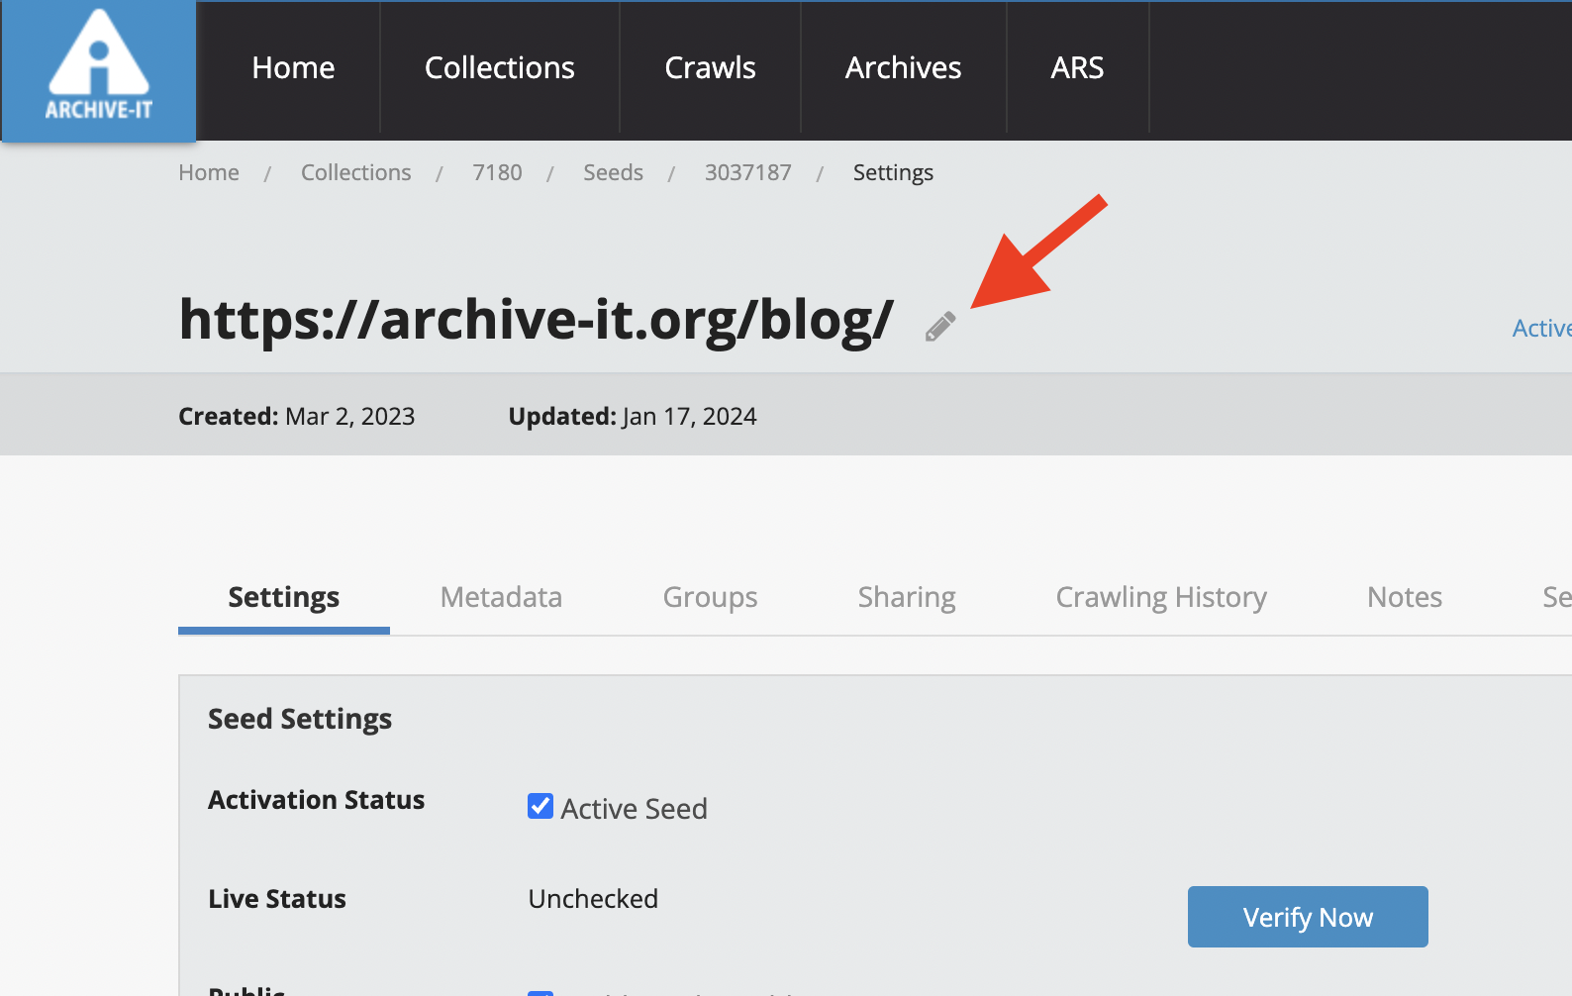Image resolution: width=1572 pixels, height=996 pixels.
Task: Open the Home navigation menu item
Action: pyautogui.click(x=293, y=68)
